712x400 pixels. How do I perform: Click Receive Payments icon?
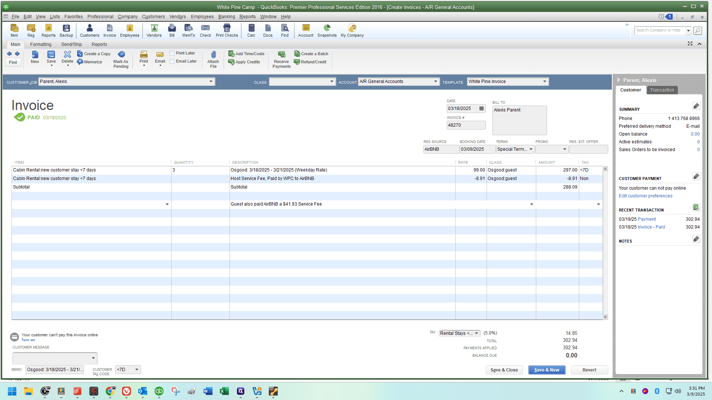click(281, 60)
